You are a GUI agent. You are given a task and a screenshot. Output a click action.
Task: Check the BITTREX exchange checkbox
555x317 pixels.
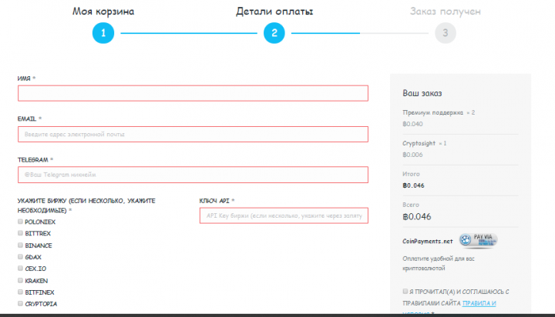(20, 233)
